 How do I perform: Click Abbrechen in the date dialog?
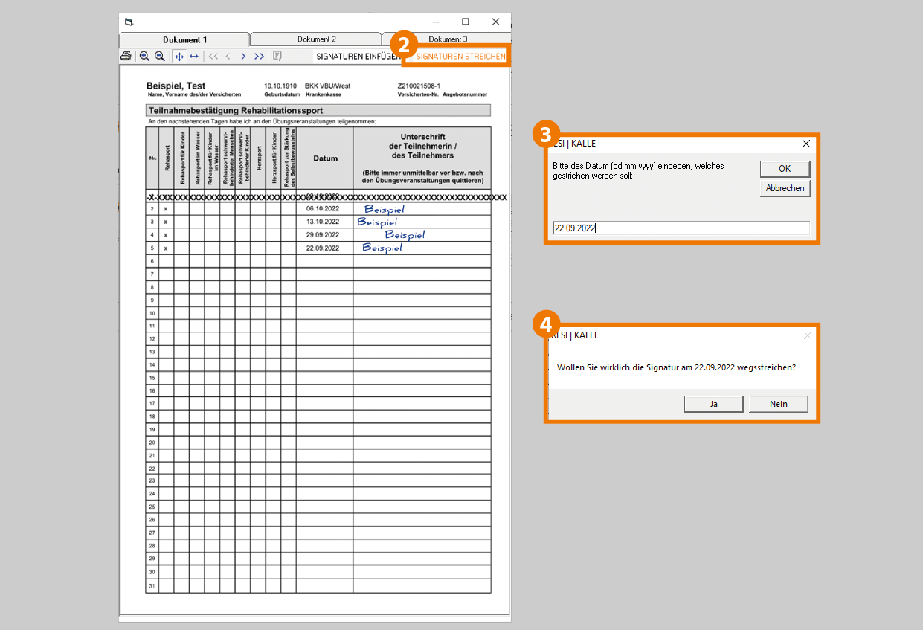(785, 188)
